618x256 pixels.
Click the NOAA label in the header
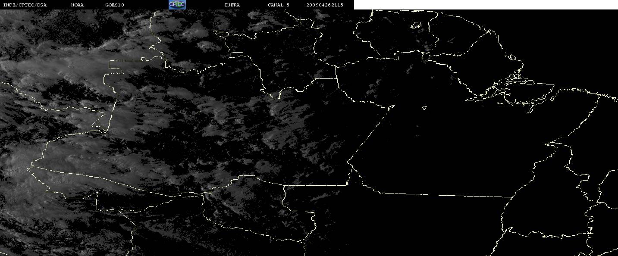coord(78,5)
